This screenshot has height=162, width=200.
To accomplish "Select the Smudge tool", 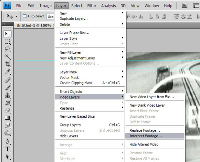I will tap(7, 125).
